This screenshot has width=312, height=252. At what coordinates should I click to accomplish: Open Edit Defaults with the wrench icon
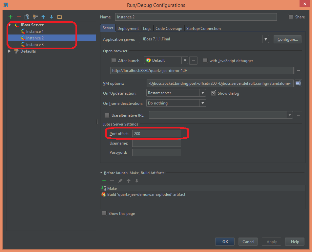(35, 17)
